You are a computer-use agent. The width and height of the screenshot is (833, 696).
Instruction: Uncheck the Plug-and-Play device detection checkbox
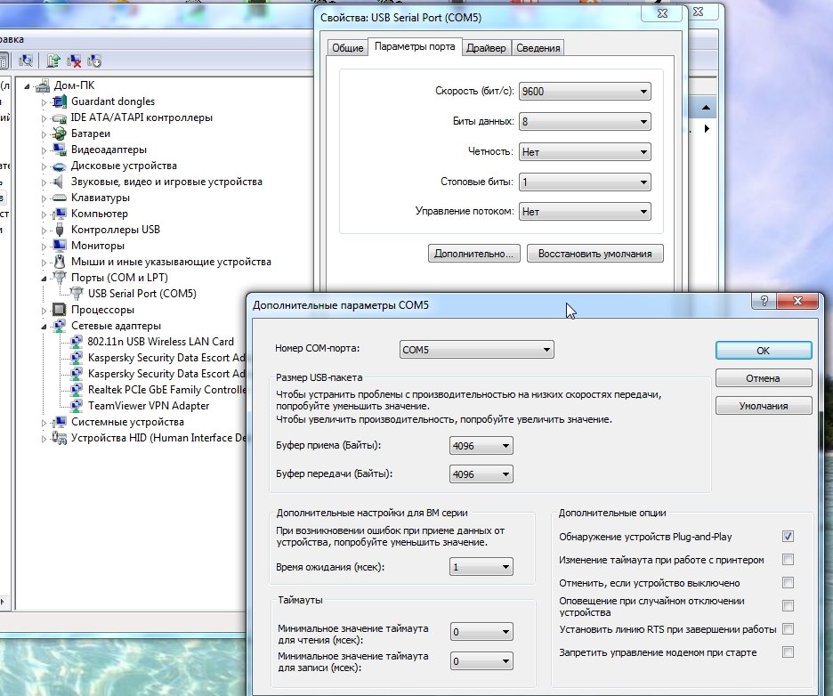point(788,537)
